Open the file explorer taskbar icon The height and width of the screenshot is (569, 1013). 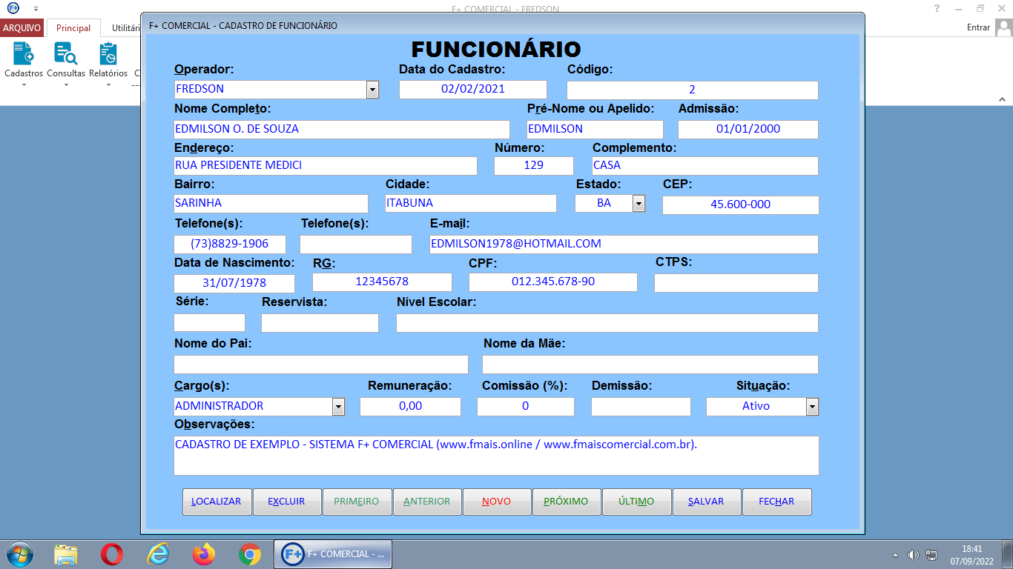click(66, 554)
